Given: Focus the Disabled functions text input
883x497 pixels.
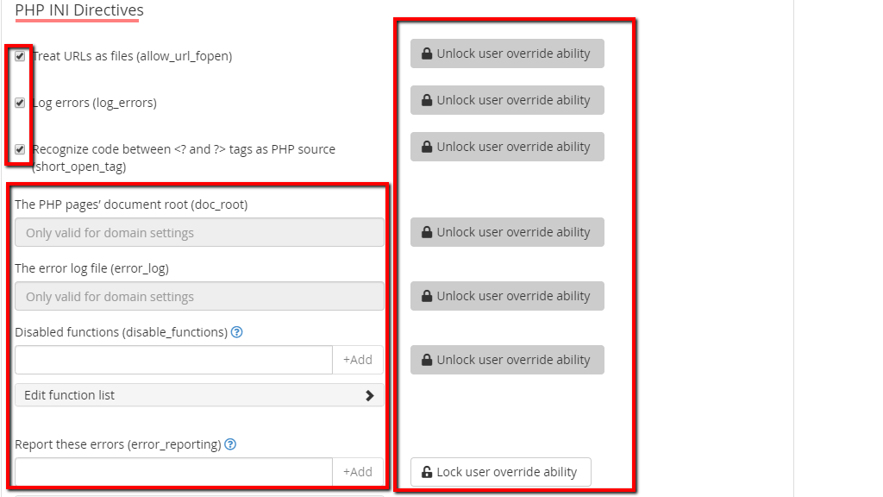Looking at the screenshot, I should [x=173, y=360].
